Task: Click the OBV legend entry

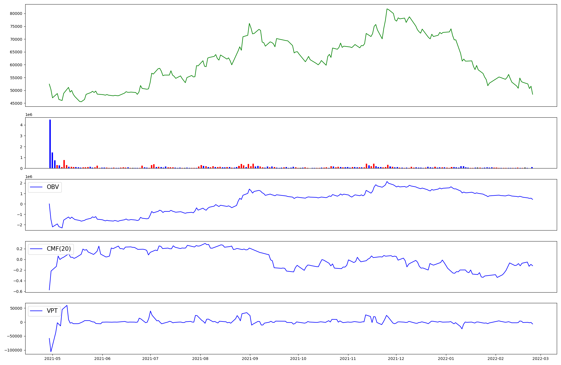Action: tap(52, 187)
